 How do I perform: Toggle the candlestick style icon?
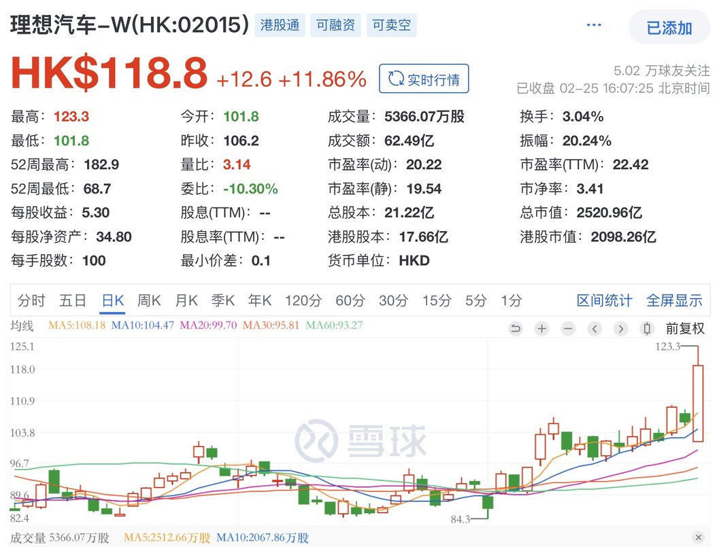(647, 328)
